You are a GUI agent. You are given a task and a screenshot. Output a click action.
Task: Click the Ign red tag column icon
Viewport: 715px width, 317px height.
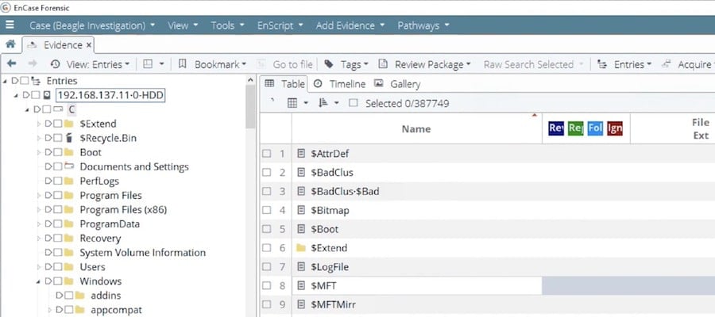tap(615, 128)
